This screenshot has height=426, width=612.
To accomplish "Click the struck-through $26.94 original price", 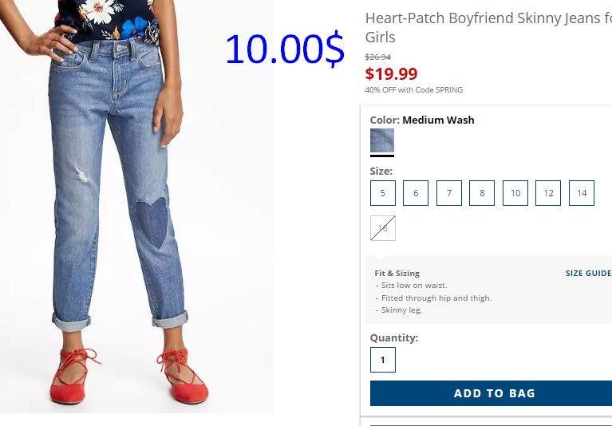I will pyautogui.click(x=378, y=57).
